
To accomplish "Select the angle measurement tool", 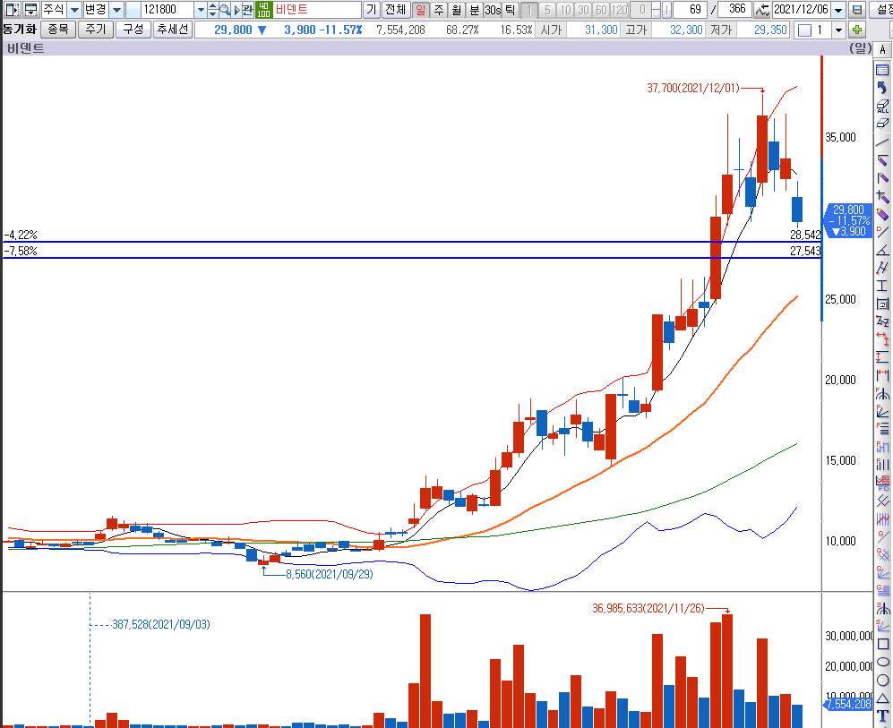I will (x=882, y=250).
